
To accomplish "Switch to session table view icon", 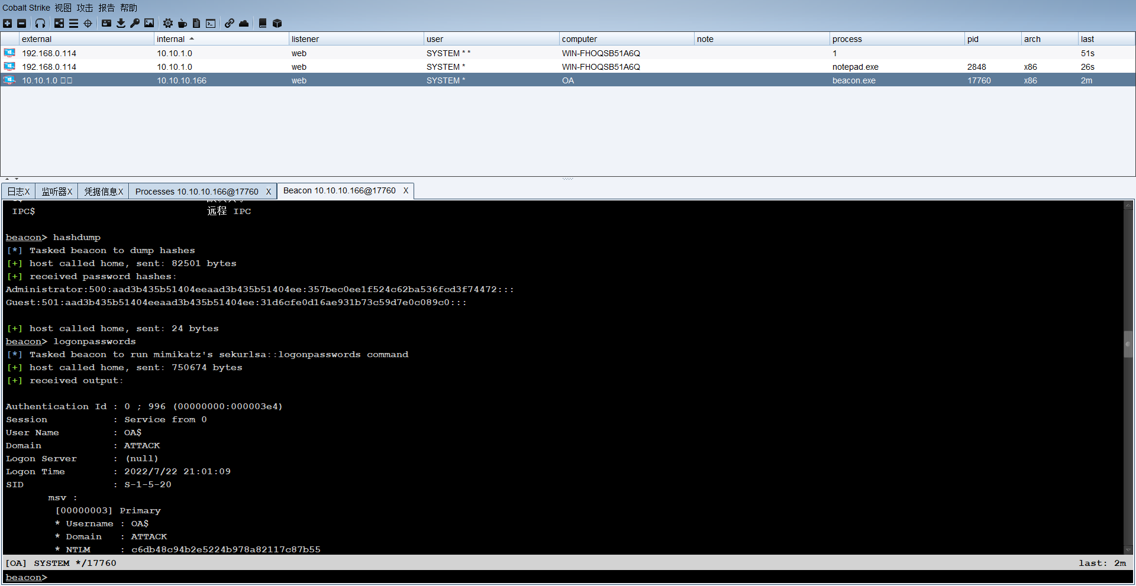I will (x=73, y=23).
